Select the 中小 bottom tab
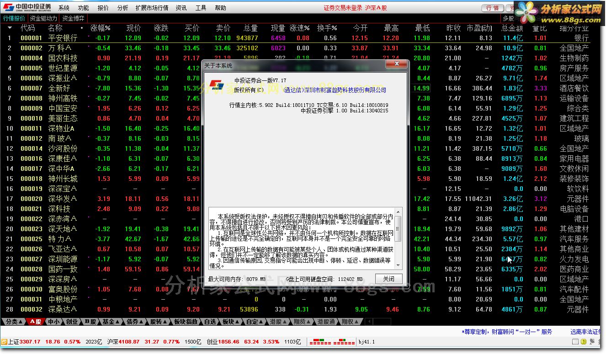The image size is (606, 354). coord(54,322)
